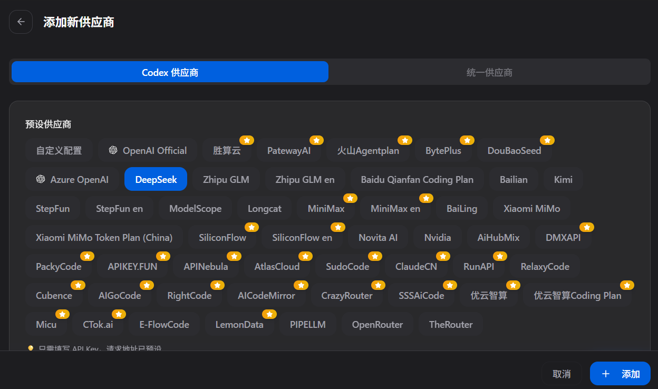Select MiniMax preset

click(326, 208)
